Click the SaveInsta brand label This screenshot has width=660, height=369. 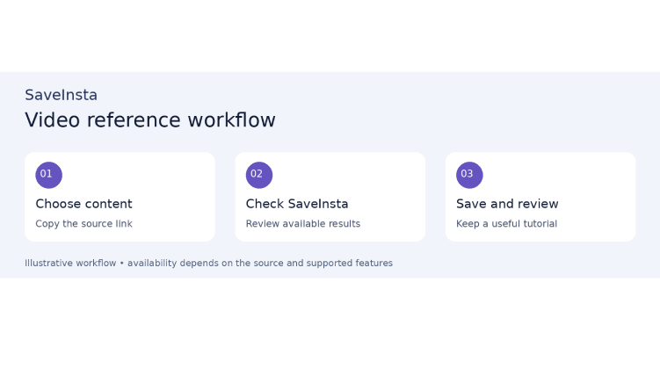pos(61,95)
